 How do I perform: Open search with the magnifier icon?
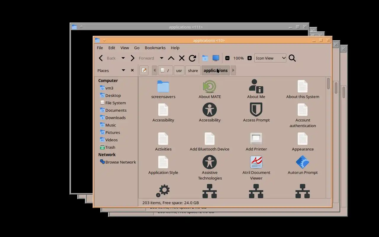292,58
